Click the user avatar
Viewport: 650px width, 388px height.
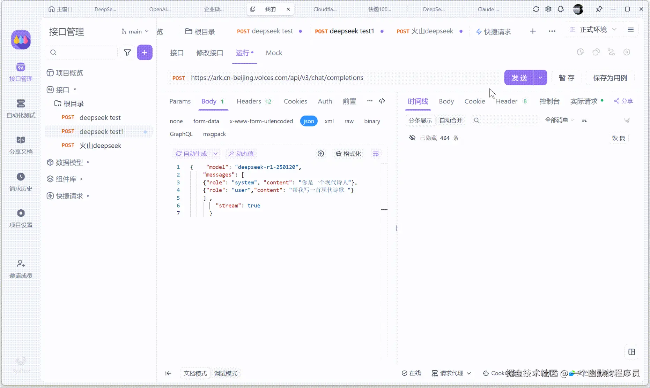[x=578, y=9]
